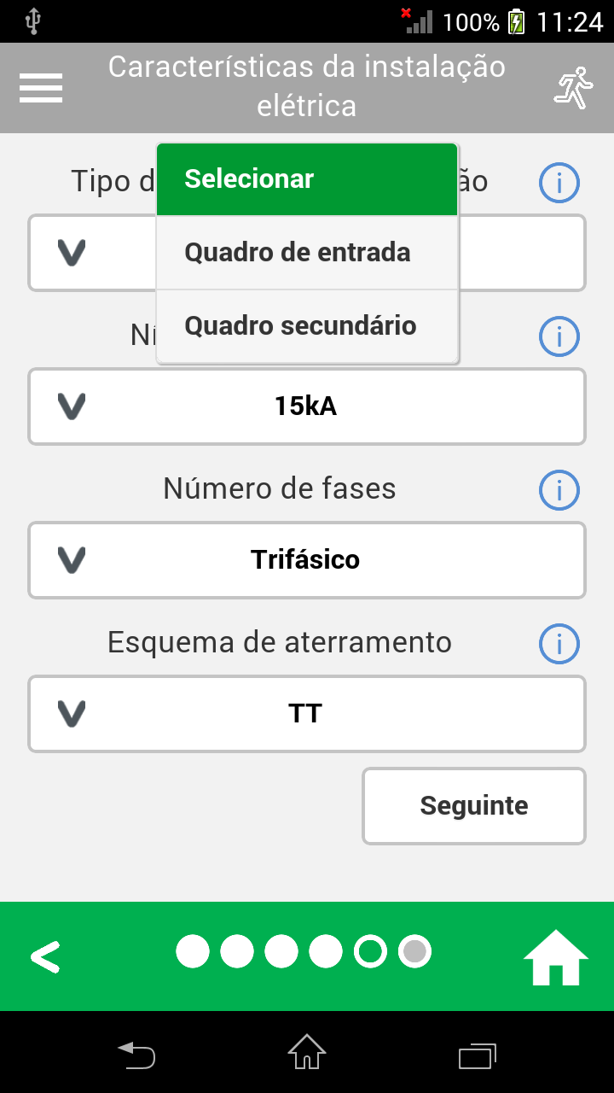The image size is (614, 1093).
Task: Open the hamburger menu icon
Action: pos(41,88)
